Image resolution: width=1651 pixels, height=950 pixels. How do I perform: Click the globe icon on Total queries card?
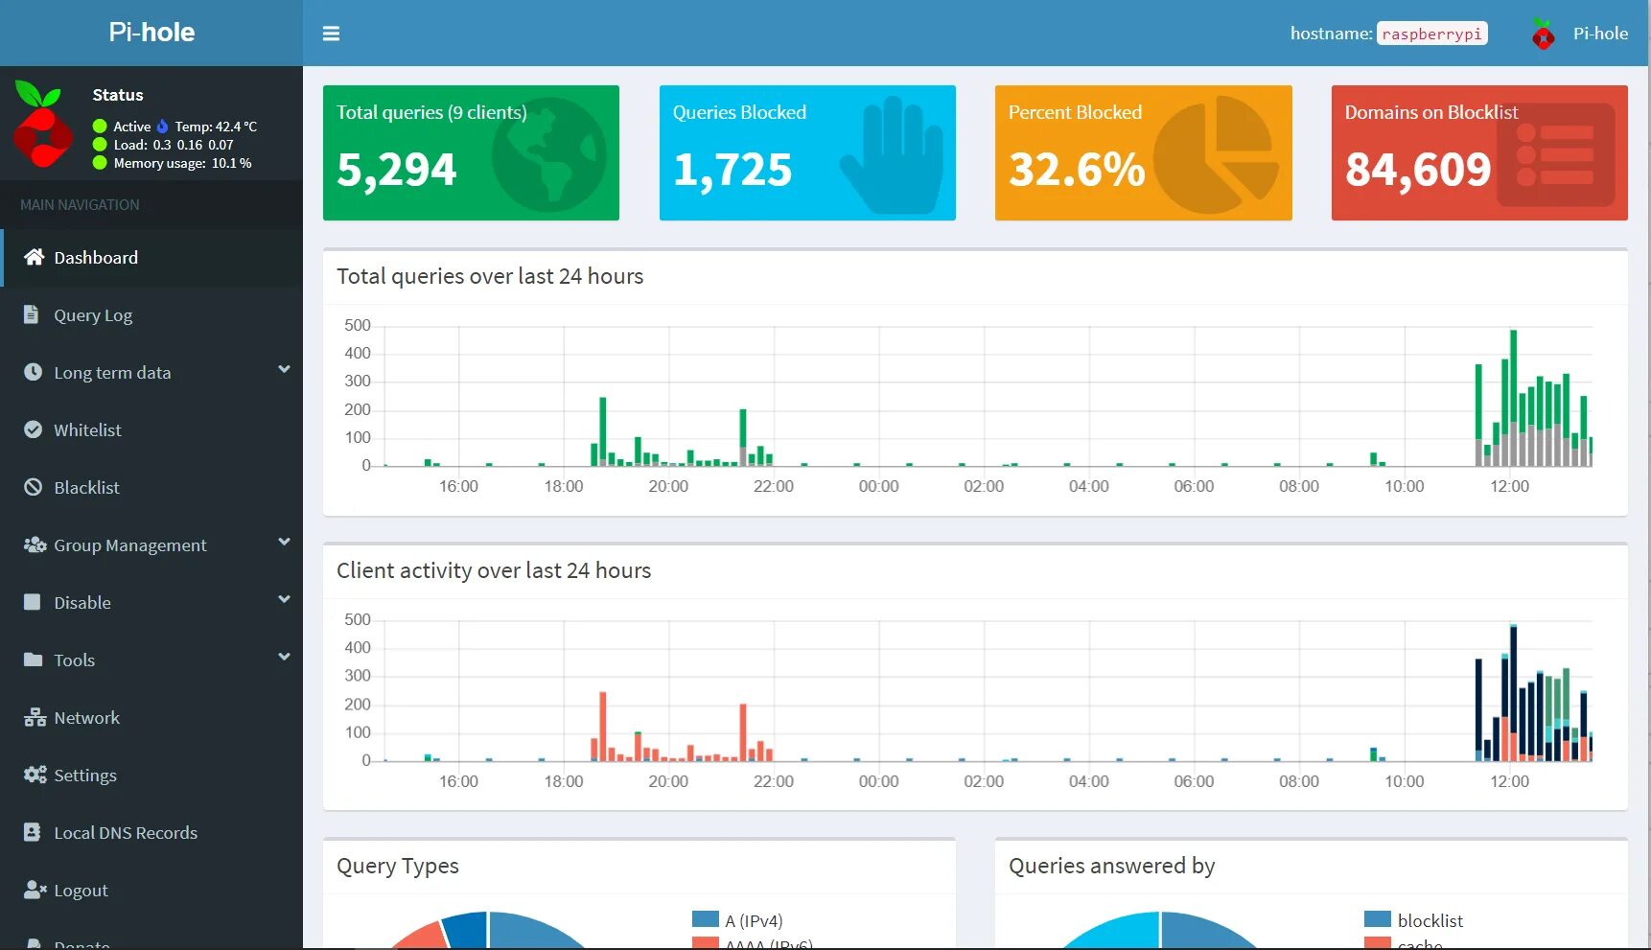[548, 154]
